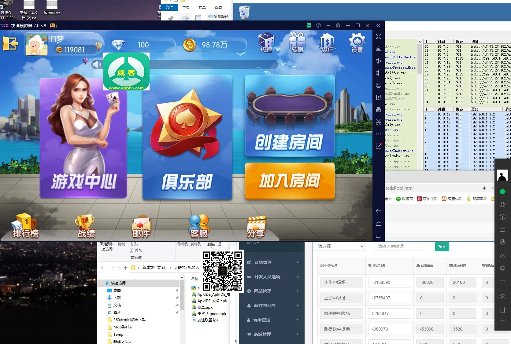
Task: Open the 游戏中心 game center card
Action: tap(83, 137)
